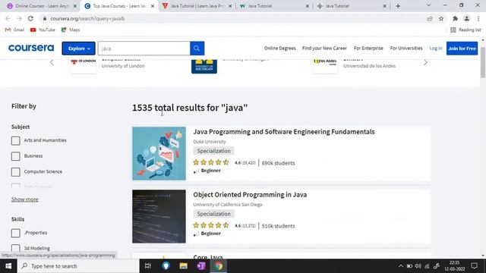Click the browser forward arrow

(x=19, y=18)
